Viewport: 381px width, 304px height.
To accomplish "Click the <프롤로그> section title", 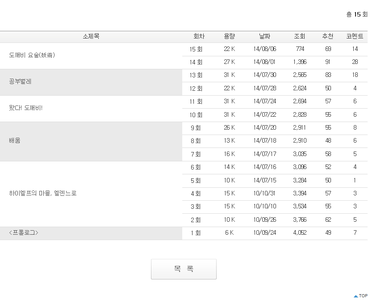I will [24, 233].
